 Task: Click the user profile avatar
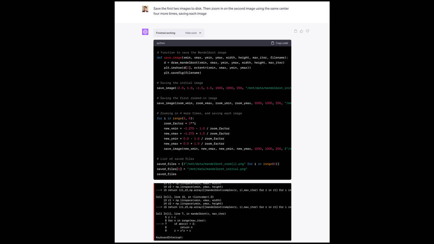pos(145,9)
